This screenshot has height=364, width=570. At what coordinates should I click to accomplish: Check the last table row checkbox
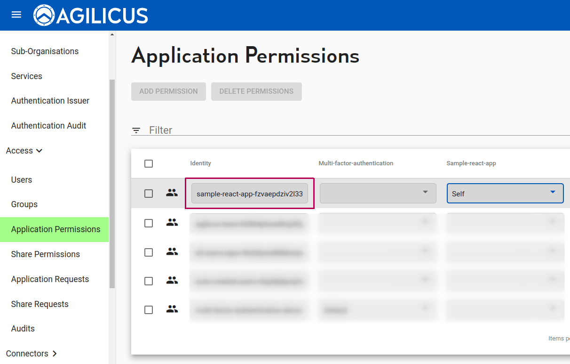pyautogui.click(x=149, y=310)
